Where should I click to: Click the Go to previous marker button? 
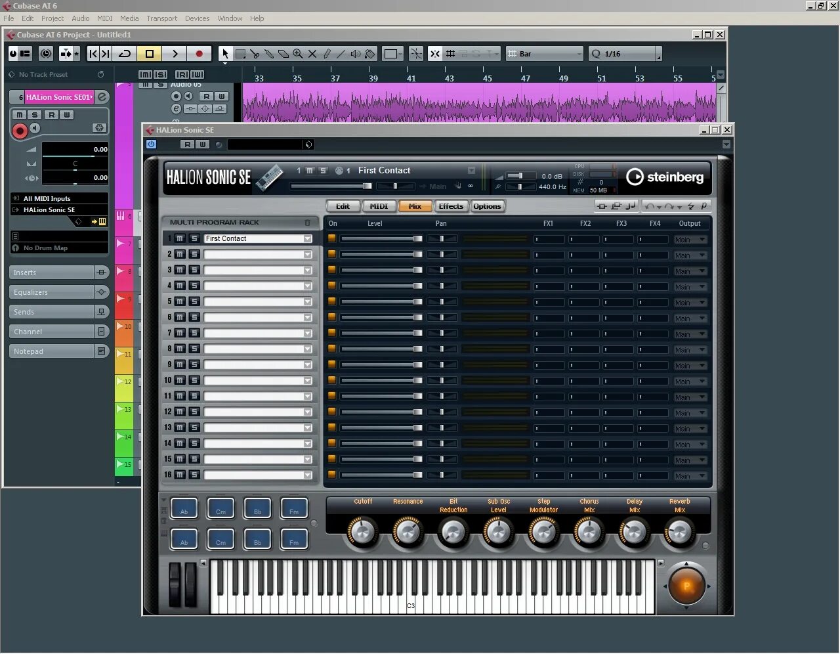(93, 53)
